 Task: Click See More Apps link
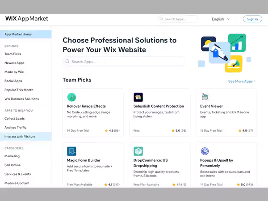click(240, 81)
